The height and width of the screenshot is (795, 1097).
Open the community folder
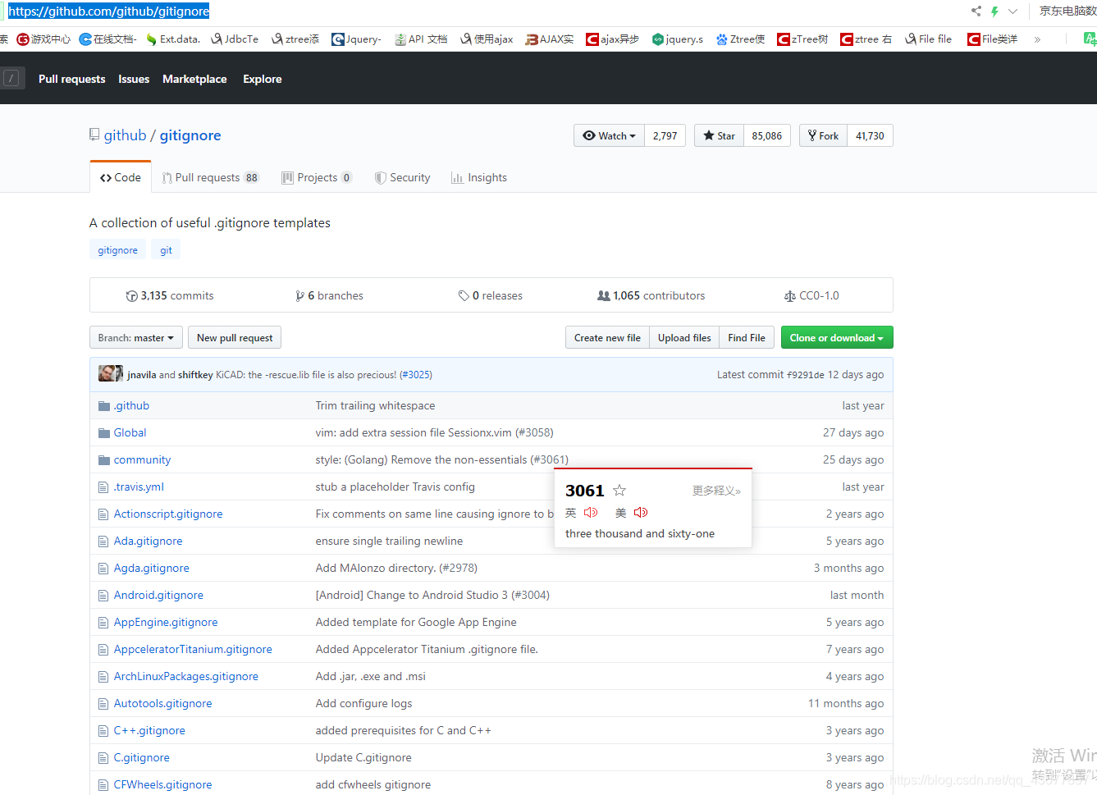[142, 459]
